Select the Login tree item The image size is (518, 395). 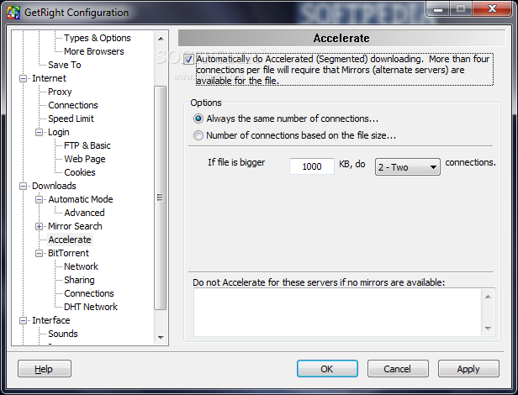[x=59, y=132]
